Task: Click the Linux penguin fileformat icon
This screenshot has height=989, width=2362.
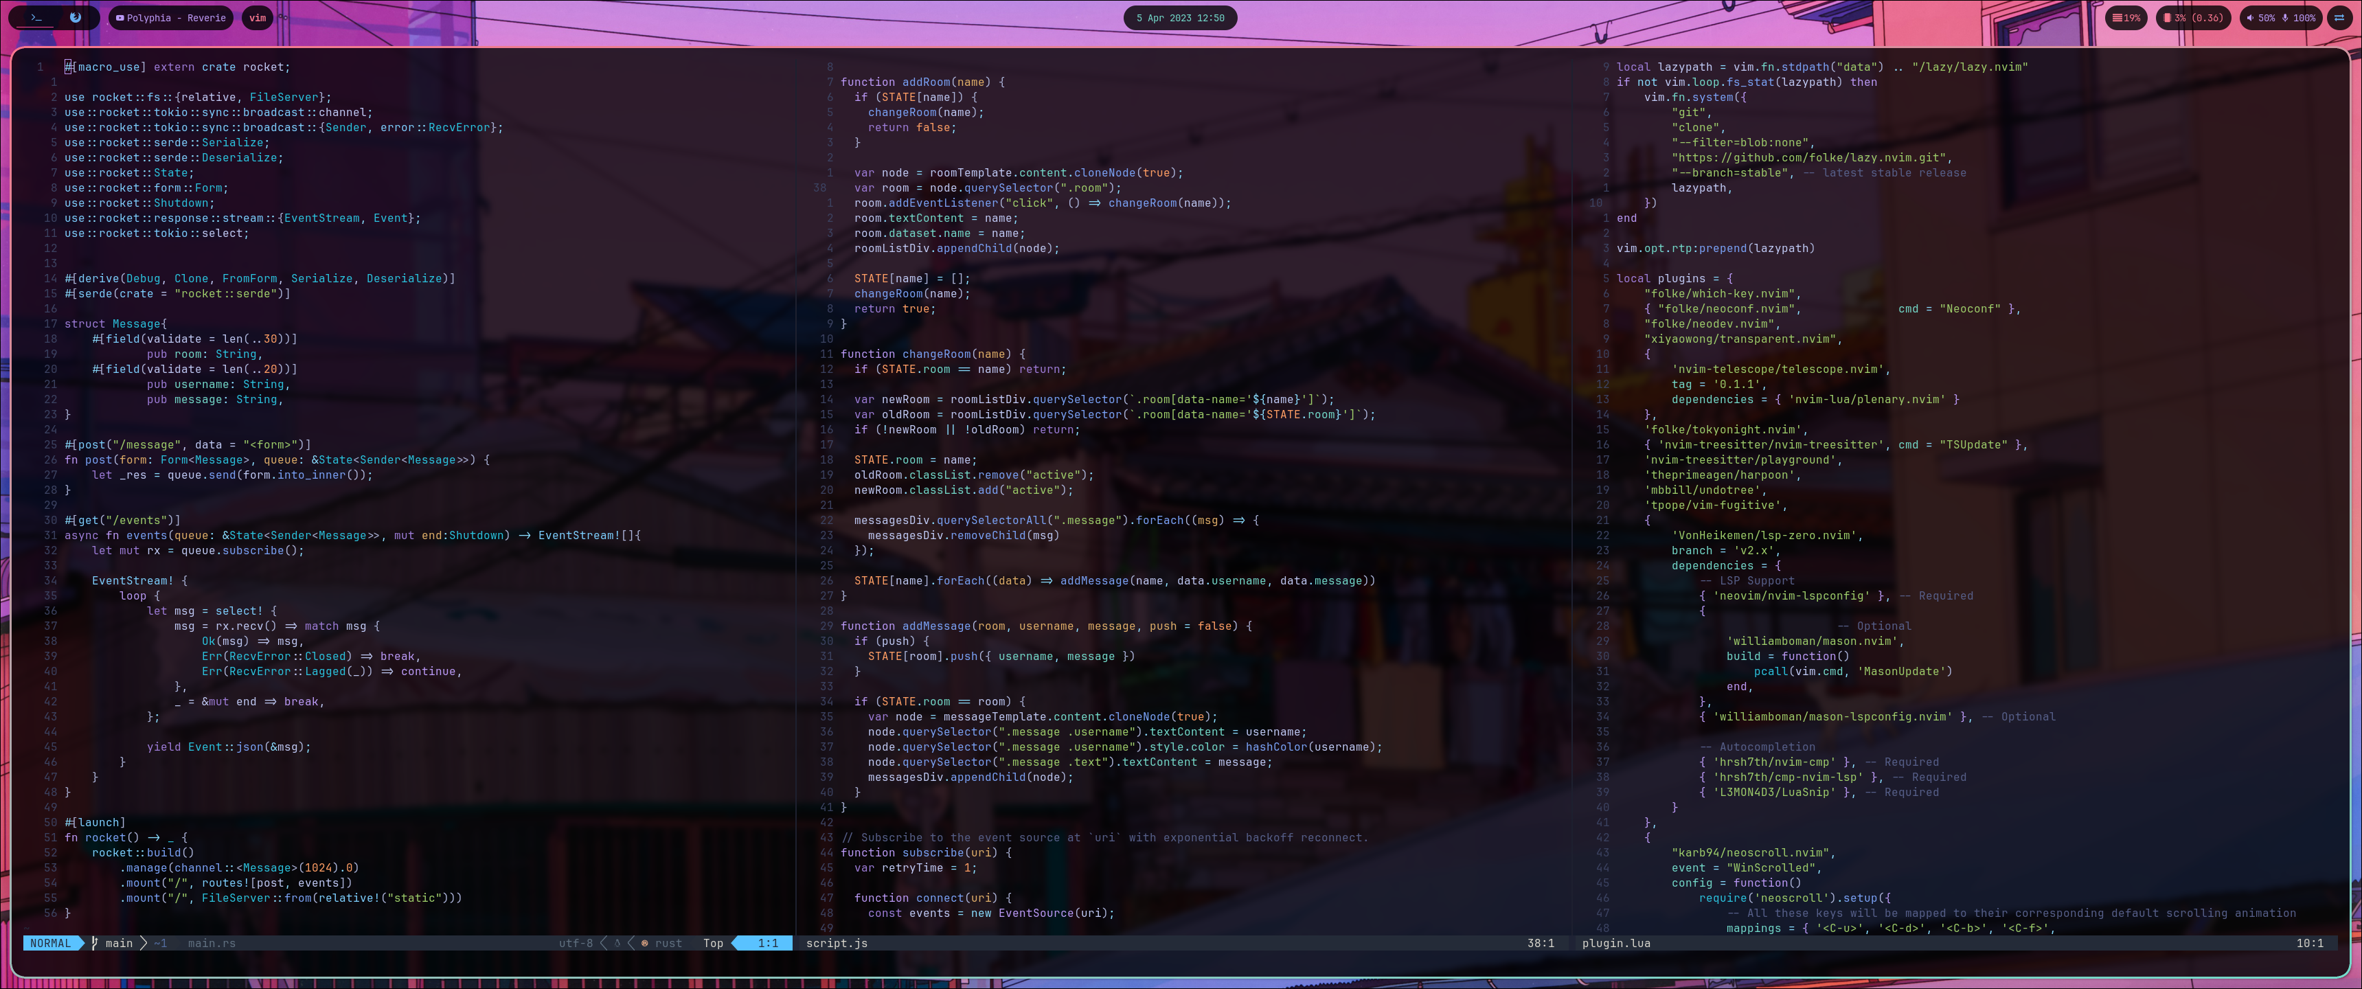Action: [x=617, y=942]
